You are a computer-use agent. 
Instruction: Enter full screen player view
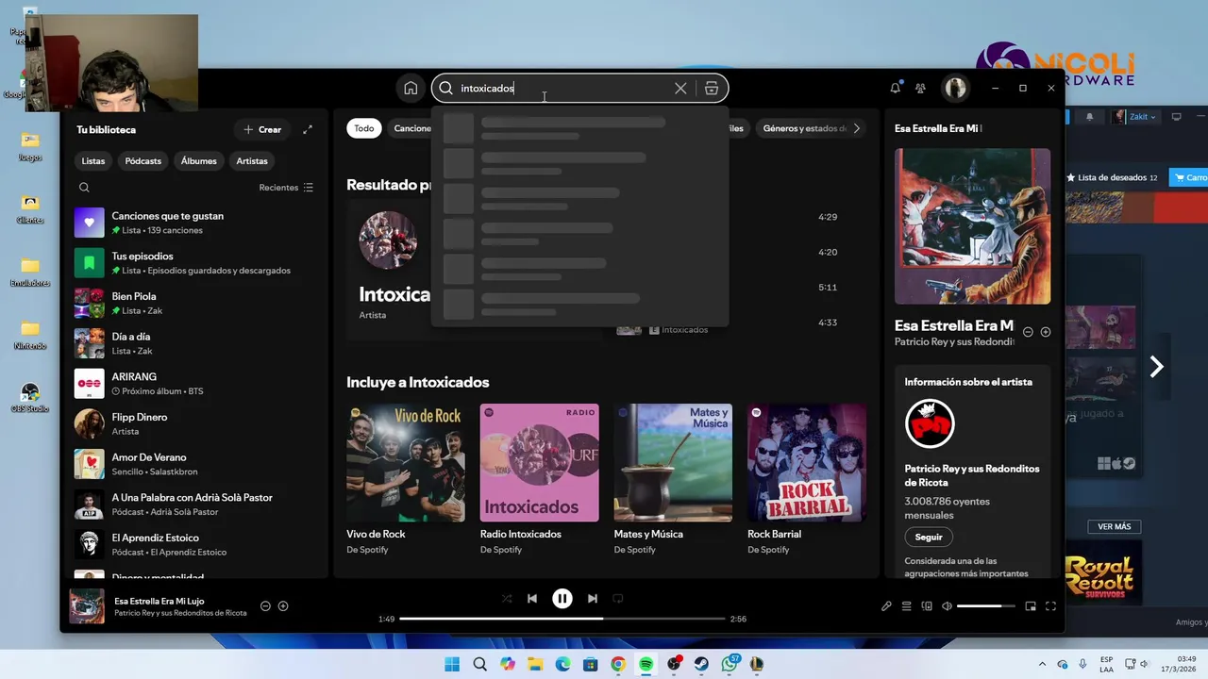pos(1050,606)
